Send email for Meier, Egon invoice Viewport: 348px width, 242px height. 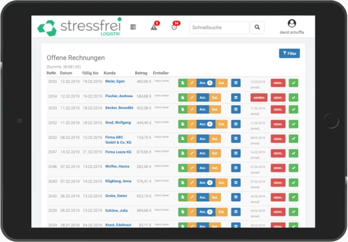[x=235, y=83]
